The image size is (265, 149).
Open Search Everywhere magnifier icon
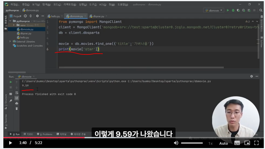tap(261, 10)
